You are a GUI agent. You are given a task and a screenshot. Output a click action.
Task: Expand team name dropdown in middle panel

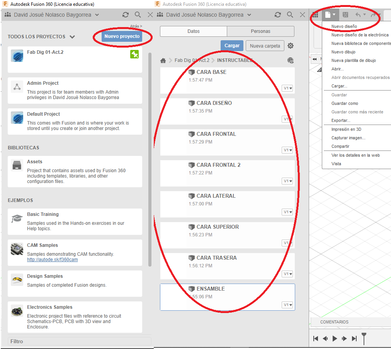pyautogui.click(x=249, y=15)
